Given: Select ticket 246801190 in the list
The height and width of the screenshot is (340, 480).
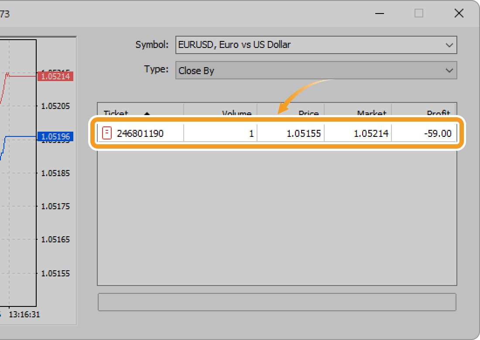Looking at the screenshot, I should [x=140, y=133].
